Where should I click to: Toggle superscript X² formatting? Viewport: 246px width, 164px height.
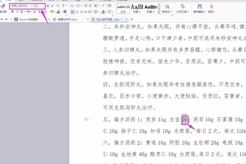(35, 11)
